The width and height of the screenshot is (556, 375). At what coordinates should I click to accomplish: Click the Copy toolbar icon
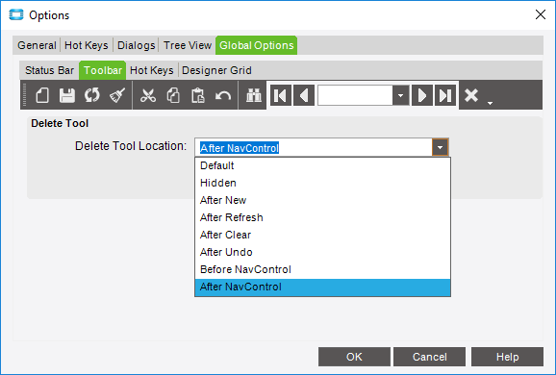pyautogui.click(x=173, y=95)
